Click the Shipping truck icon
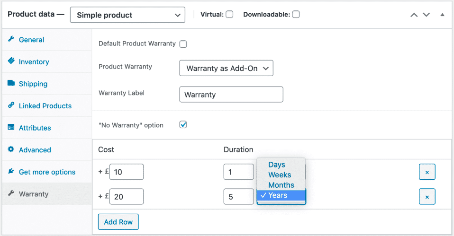The image size is (454, 236). [x=11, y=83]
